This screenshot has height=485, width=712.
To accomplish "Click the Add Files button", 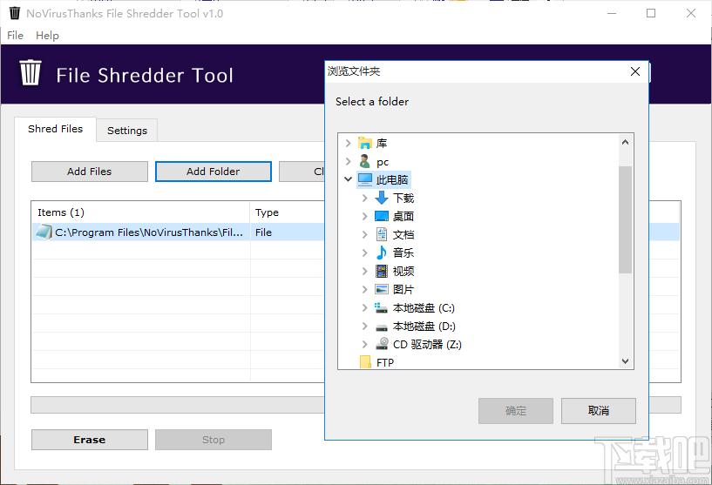I will coord(90,172).
